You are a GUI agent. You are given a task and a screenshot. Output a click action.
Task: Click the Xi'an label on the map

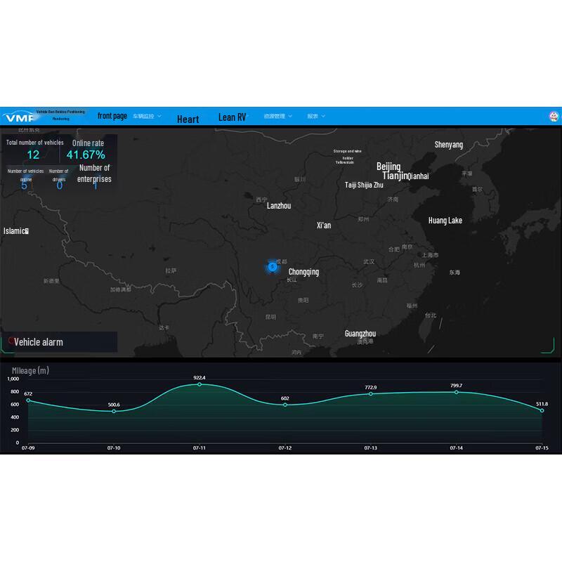pyautogui.click(x=324, y=226)
